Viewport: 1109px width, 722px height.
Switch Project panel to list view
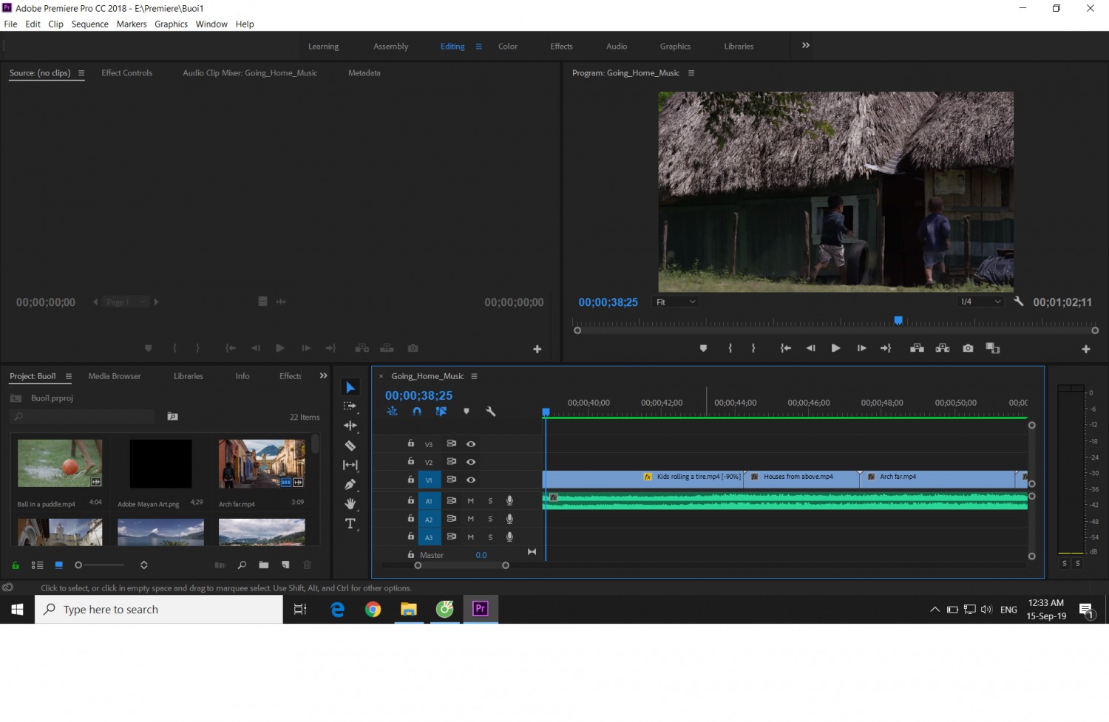click(x=37, y=565)
